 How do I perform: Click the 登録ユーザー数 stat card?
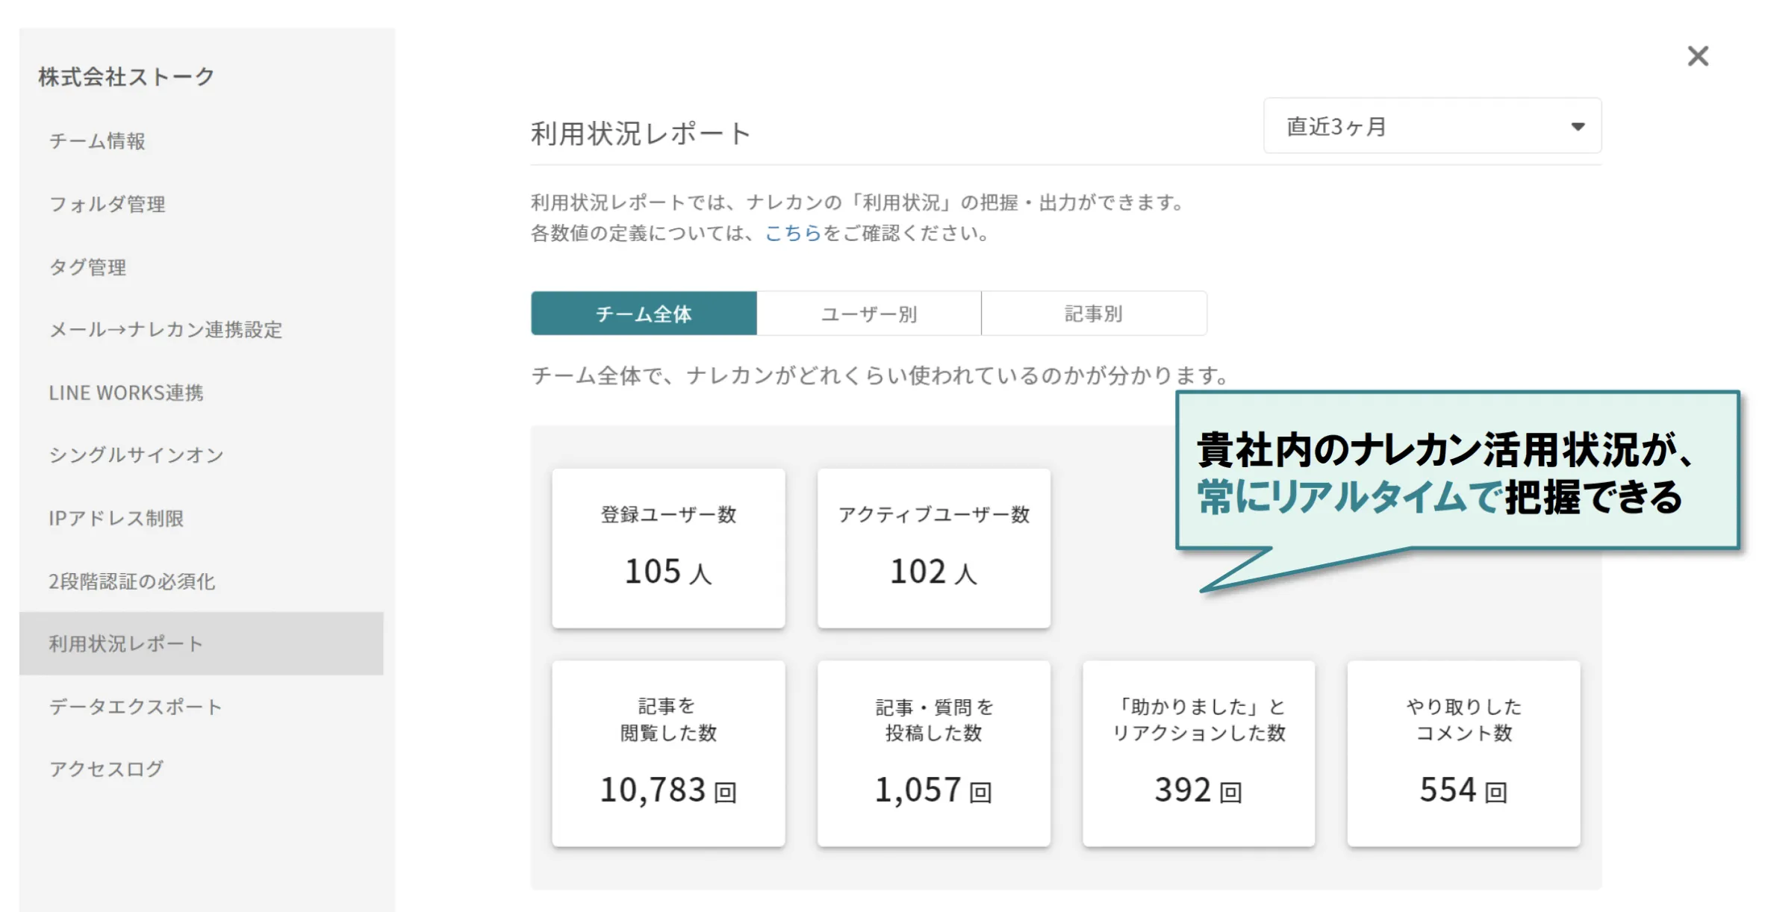[668, 549]
